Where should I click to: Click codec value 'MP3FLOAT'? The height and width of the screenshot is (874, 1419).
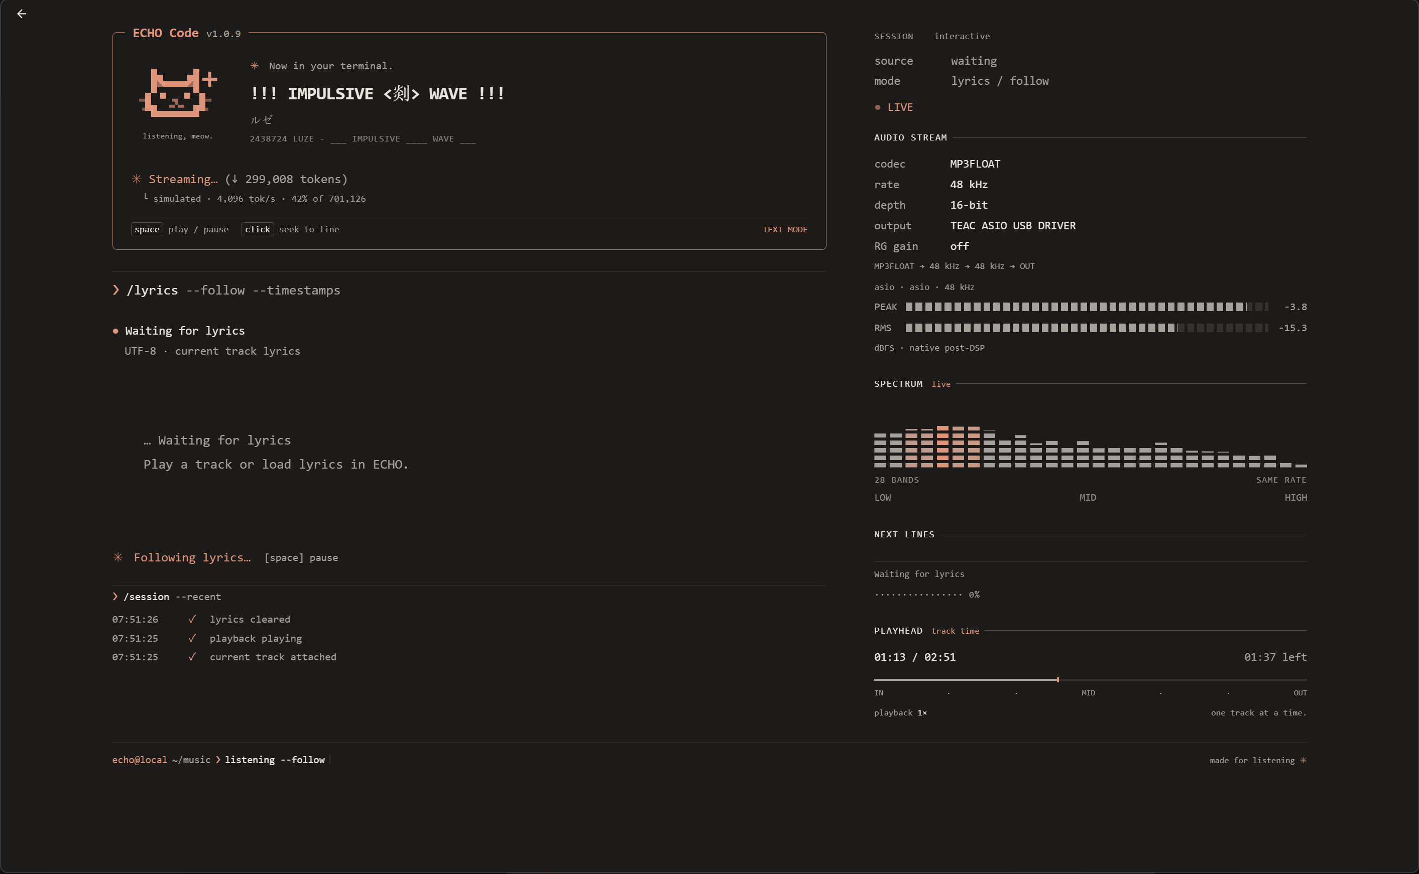click(x=975, y=164)
